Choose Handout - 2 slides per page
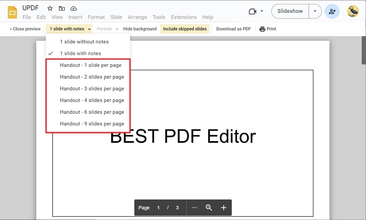366x220 pixels. pos(88,77)
